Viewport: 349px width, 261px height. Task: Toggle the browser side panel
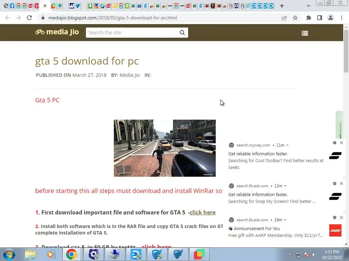point(320,18)
